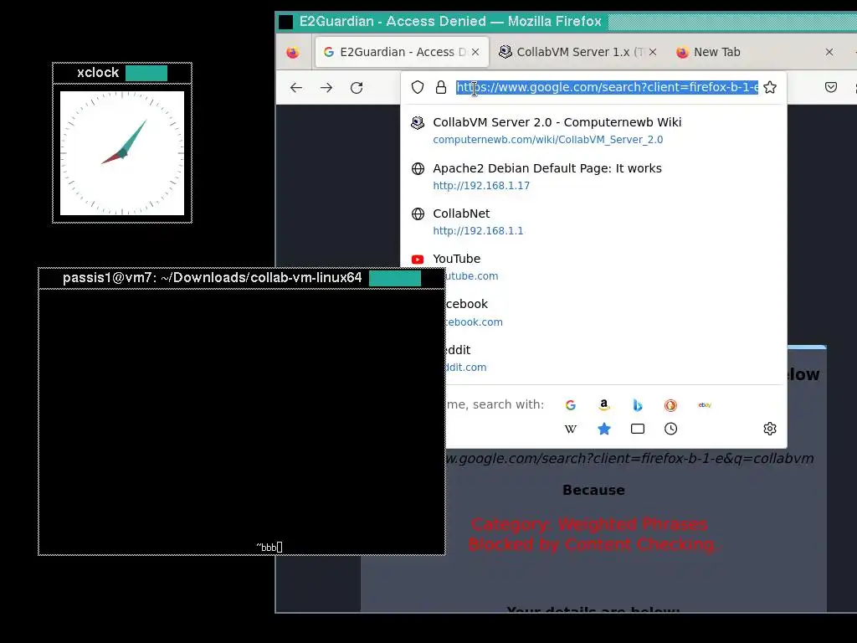This screenshot has height=643, width=857.
Task: Click the globe icon beside the Apache2 suggestion
Action: (x=418, y=168)
